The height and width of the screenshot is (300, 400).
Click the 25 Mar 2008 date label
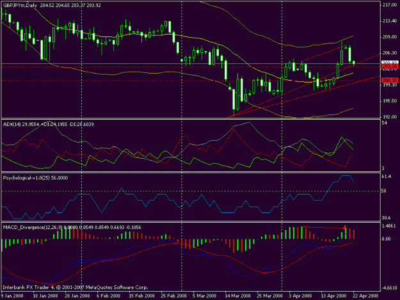click(x=270, y=296)
